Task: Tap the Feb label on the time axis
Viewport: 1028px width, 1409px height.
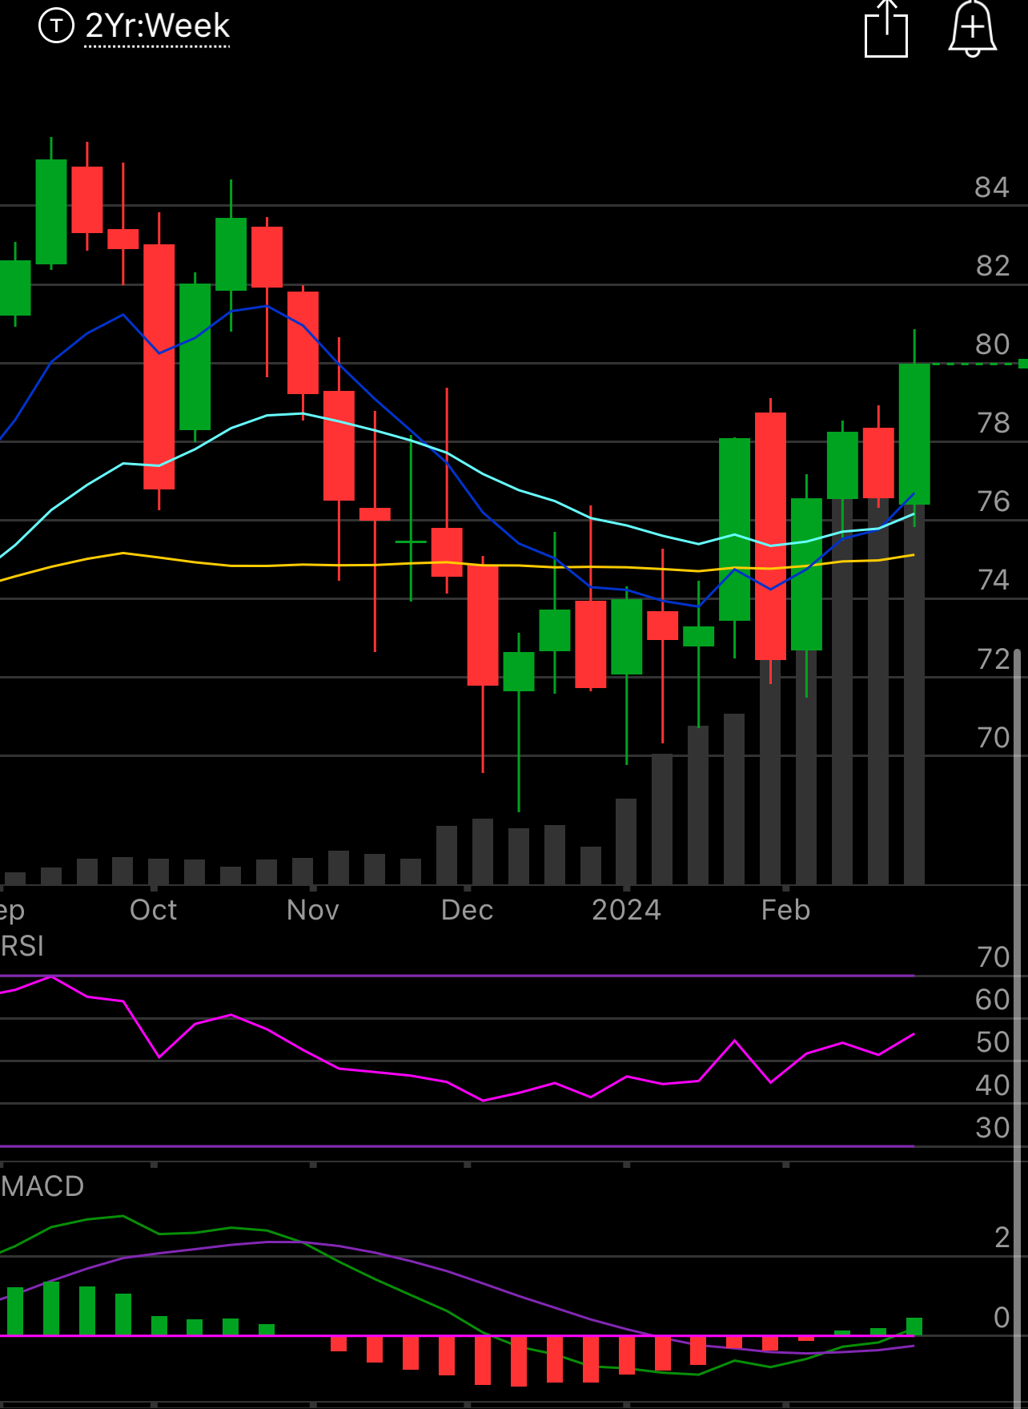Action: (x=786, y=910)
